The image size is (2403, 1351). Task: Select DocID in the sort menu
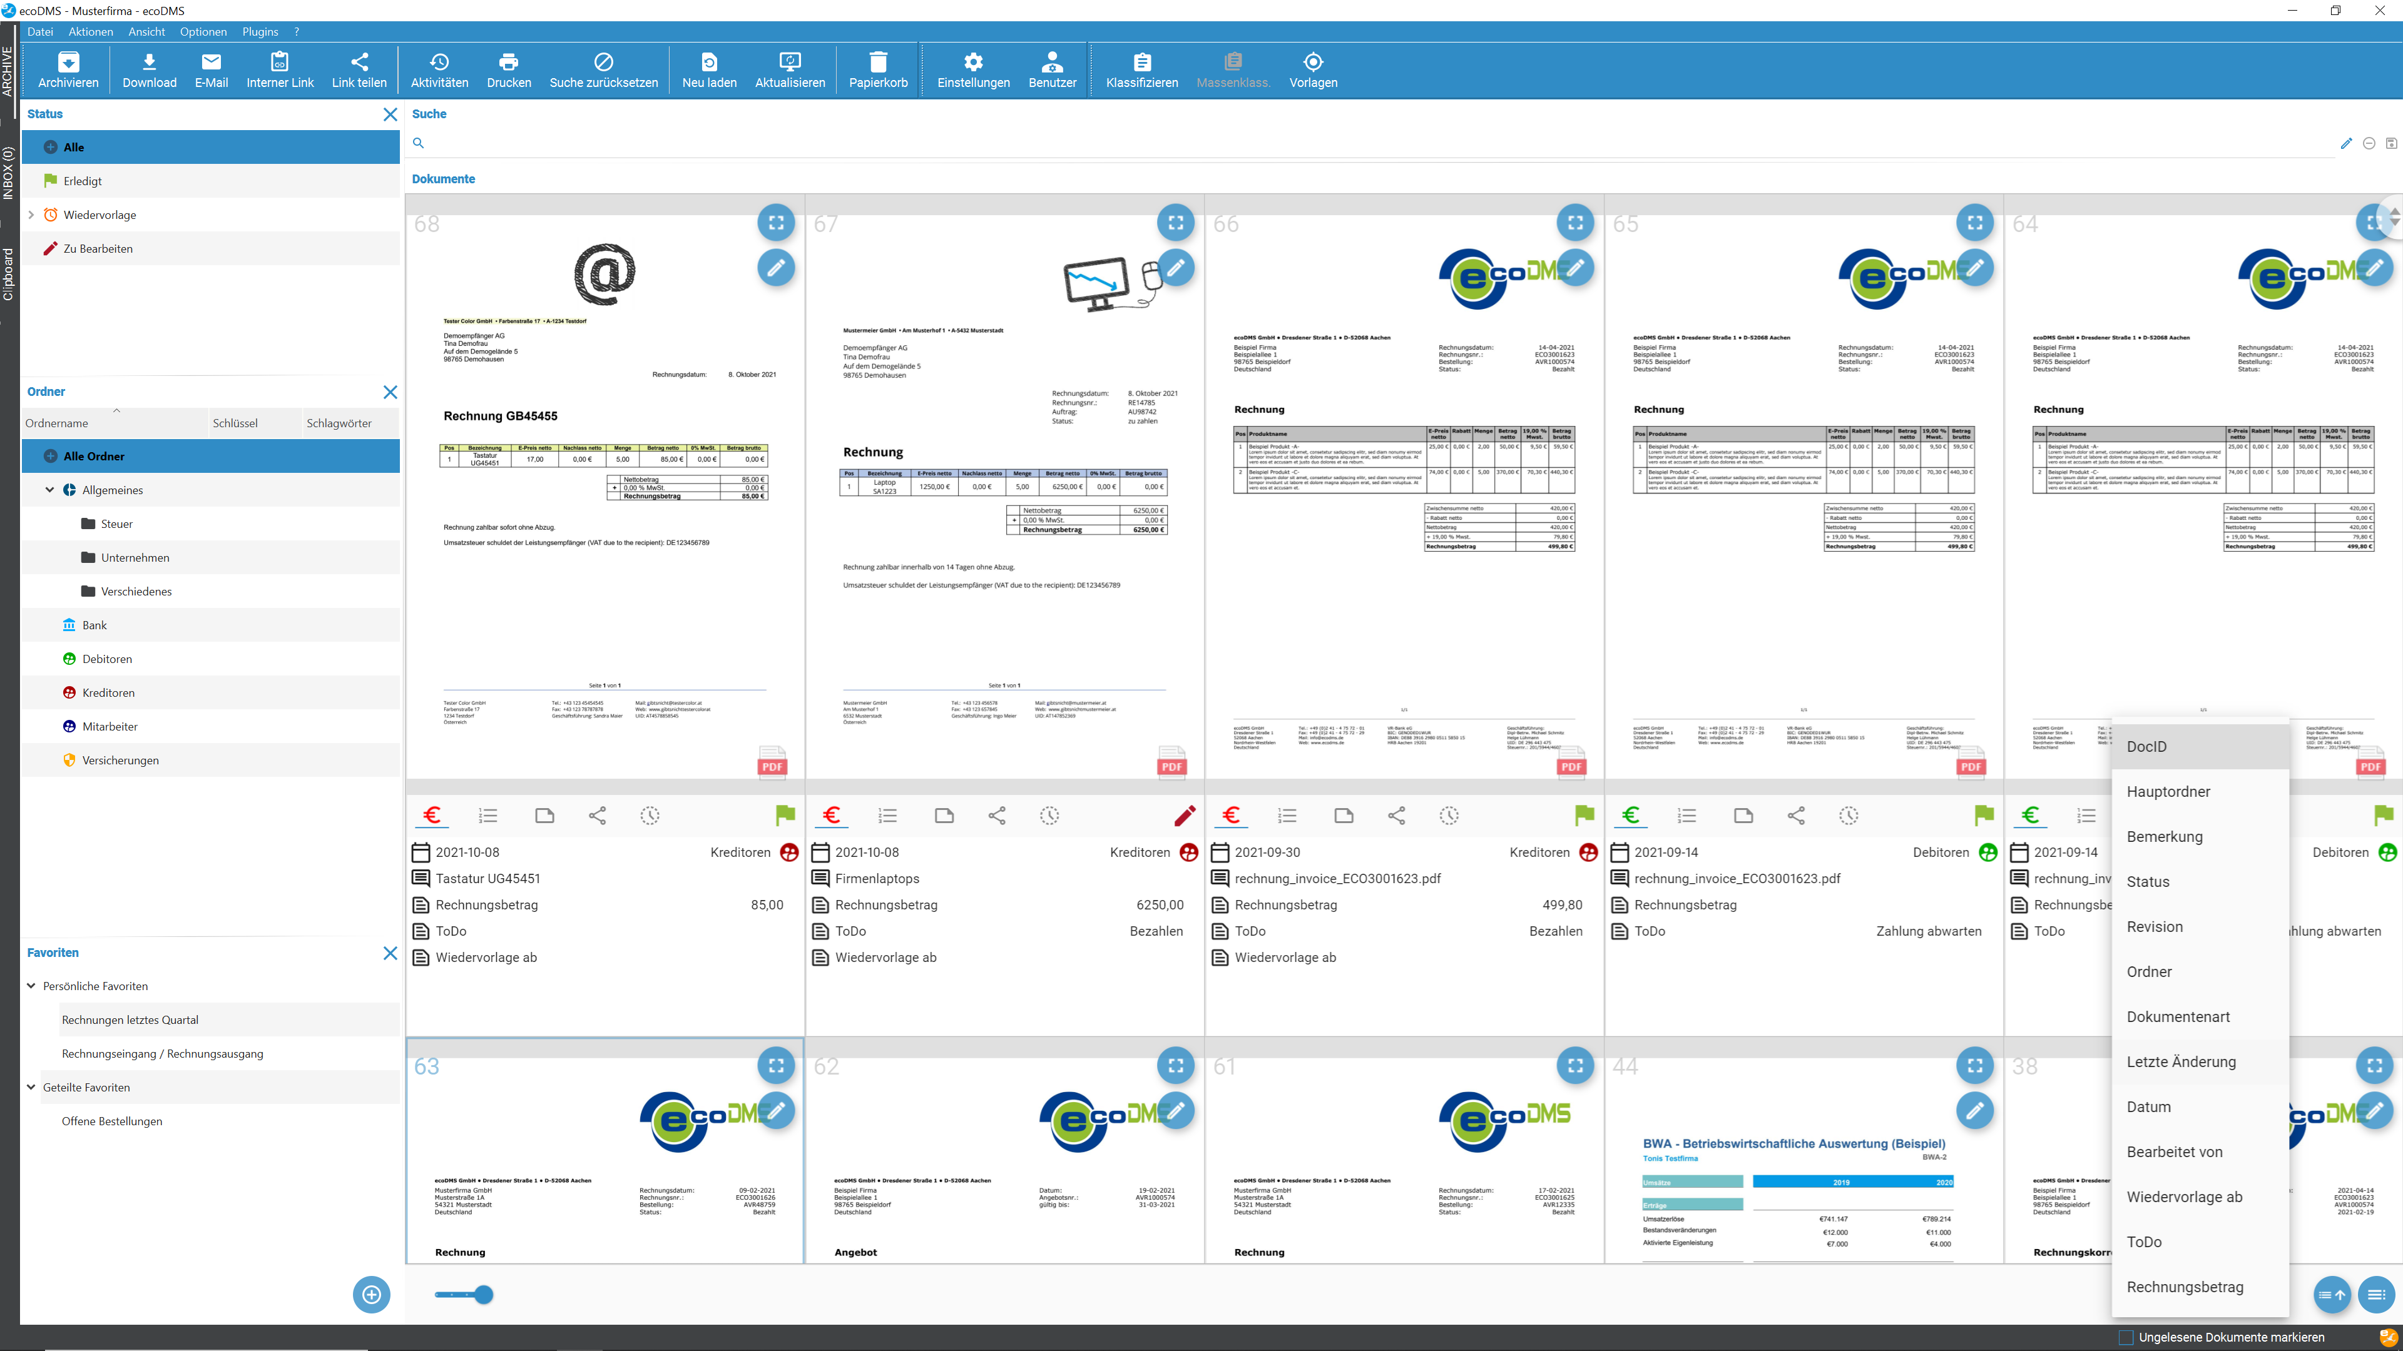click(x=2201, y=746)
